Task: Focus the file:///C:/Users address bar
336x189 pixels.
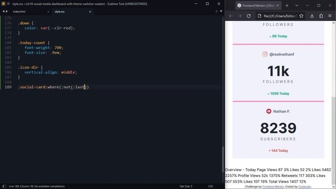Action: tap(280, 16)
